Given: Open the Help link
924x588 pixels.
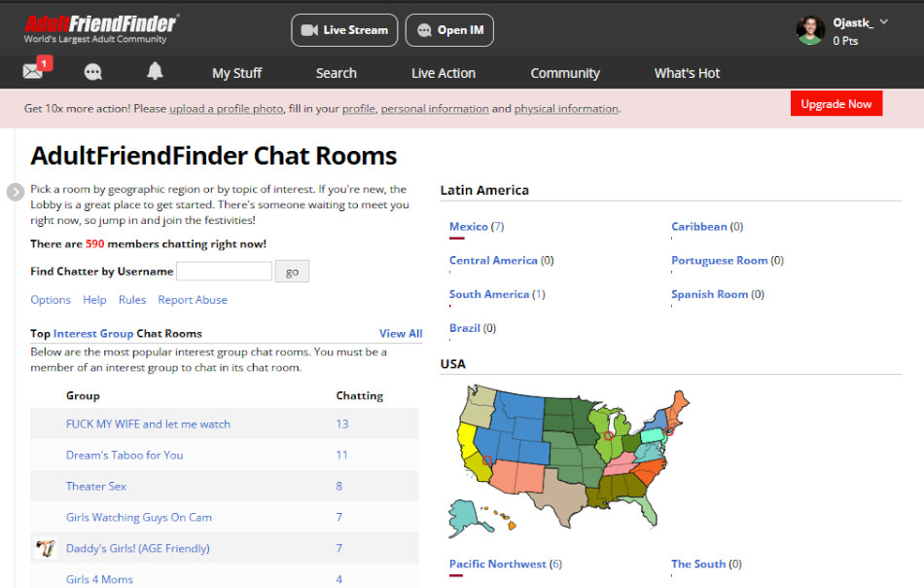Looking at the screenshot, I should (x=94, y=300).
